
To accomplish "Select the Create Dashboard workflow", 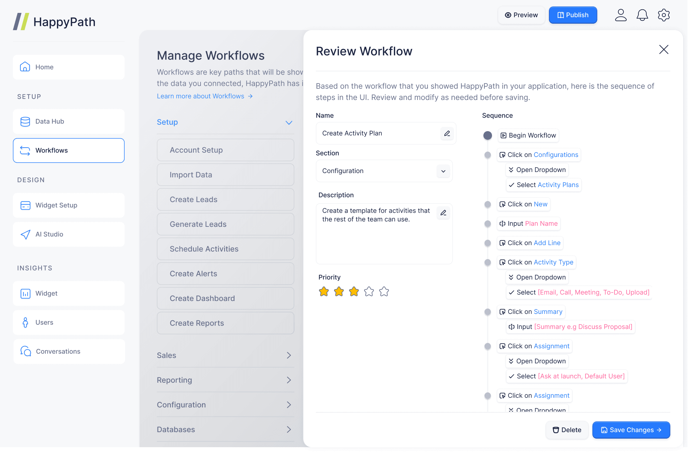I will pos(226,299).
